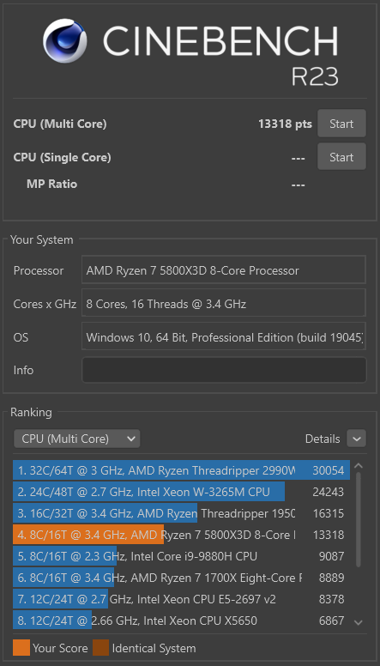This screenshot has height=666, width=380.
Task: Click the orange Your Score legend swatch
Action: point(21,648)
